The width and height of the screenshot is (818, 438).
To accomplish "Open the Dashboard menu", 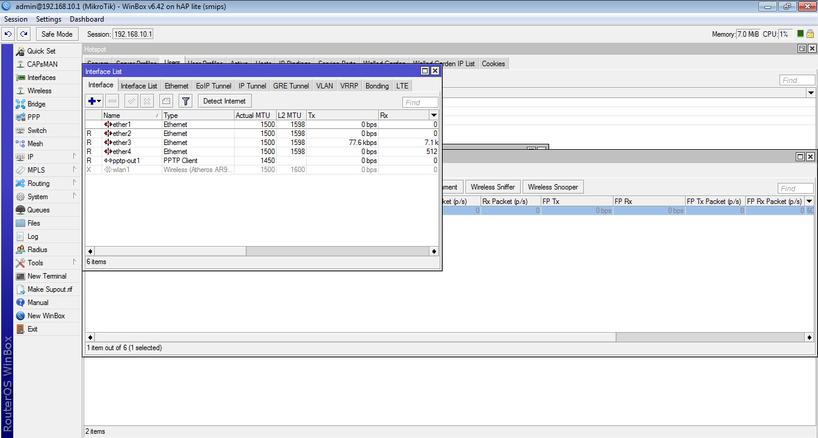I will tap(87, 19).
